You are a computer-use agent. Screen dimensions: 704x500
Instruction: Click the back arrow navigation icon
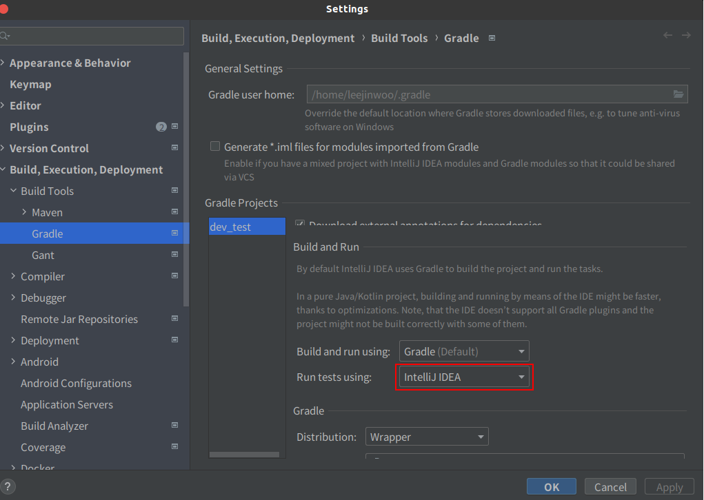[667, 35]
